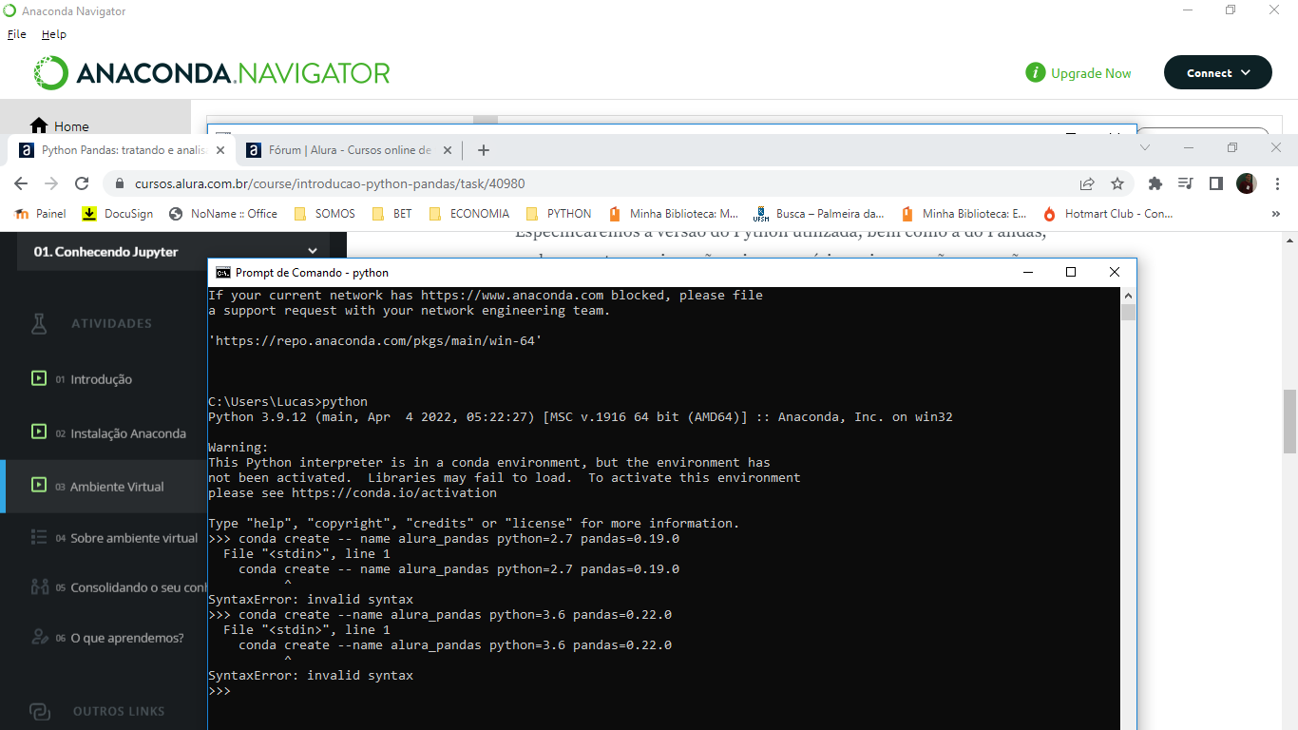Click the ATIVIDADES flask icon

click(x=39, y=323)
